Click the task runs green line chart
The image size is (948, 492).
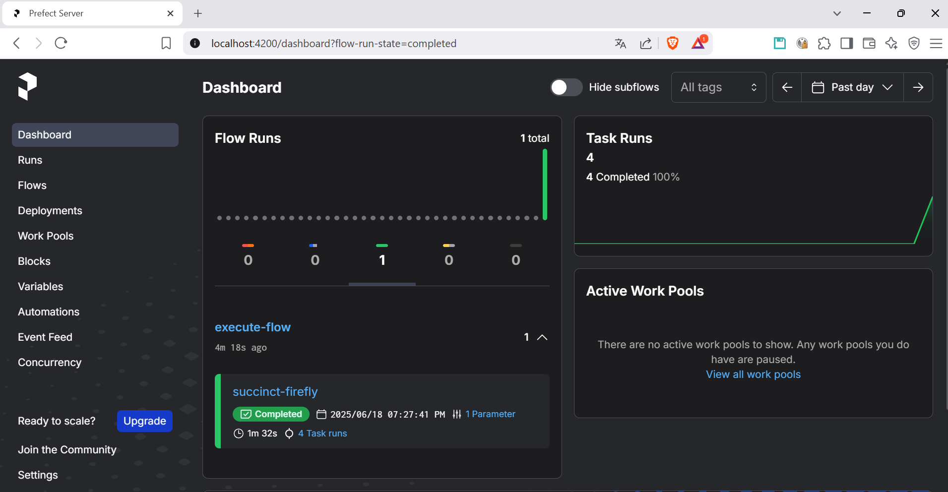point(753,221)
